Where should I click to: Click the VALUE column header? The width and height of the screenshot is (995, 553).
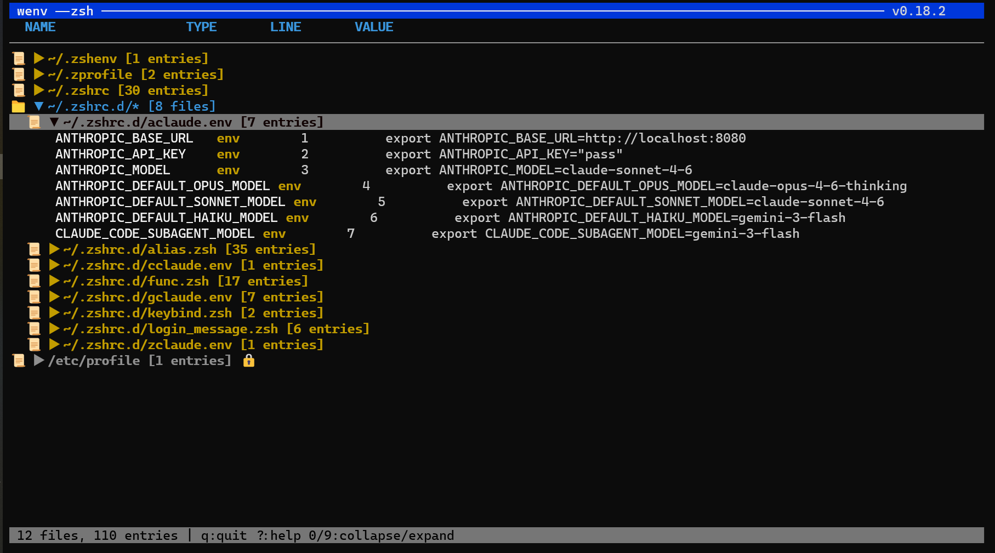[374, 27]
